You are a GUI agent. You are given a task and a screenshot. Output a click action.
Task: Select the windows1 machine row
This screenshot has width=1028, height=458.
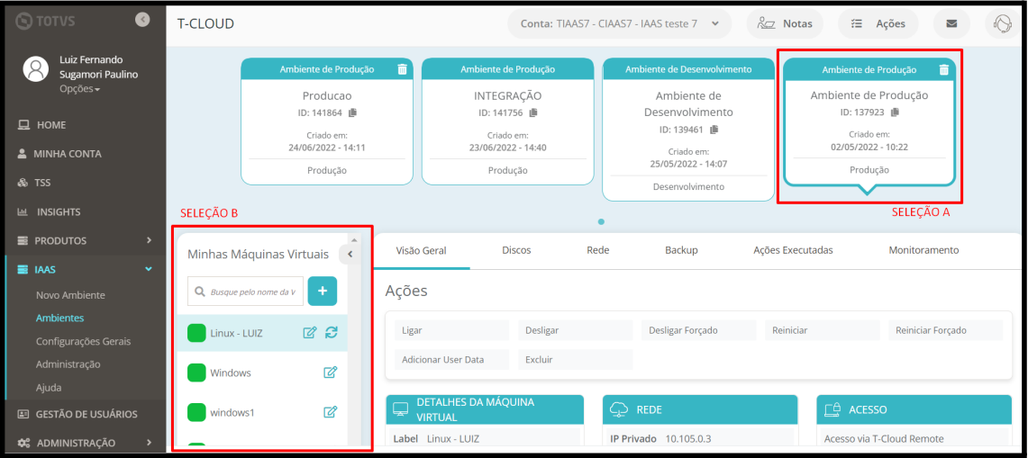point(262,413)
